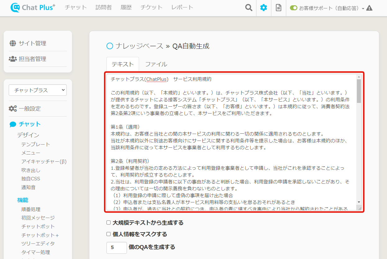Open the チャットプラス site dropdown

tap(38, 90)
